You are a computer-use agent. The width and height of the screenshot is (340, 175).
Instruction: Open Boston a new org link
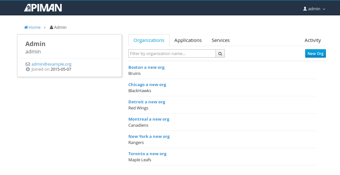(x=146, y=67)
